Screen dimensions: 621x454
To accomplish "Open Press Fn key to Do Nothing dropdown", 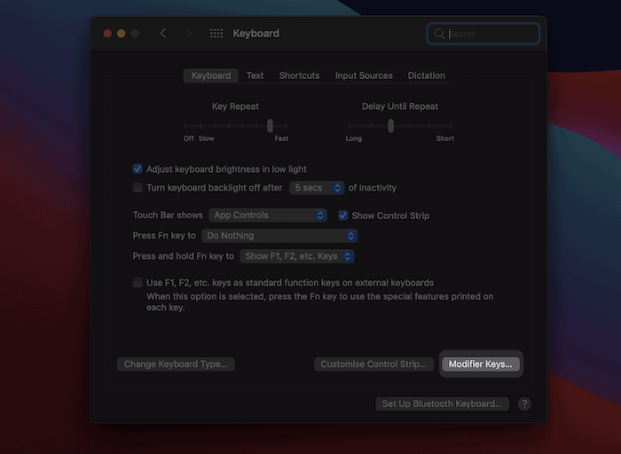I will [279, 236].
